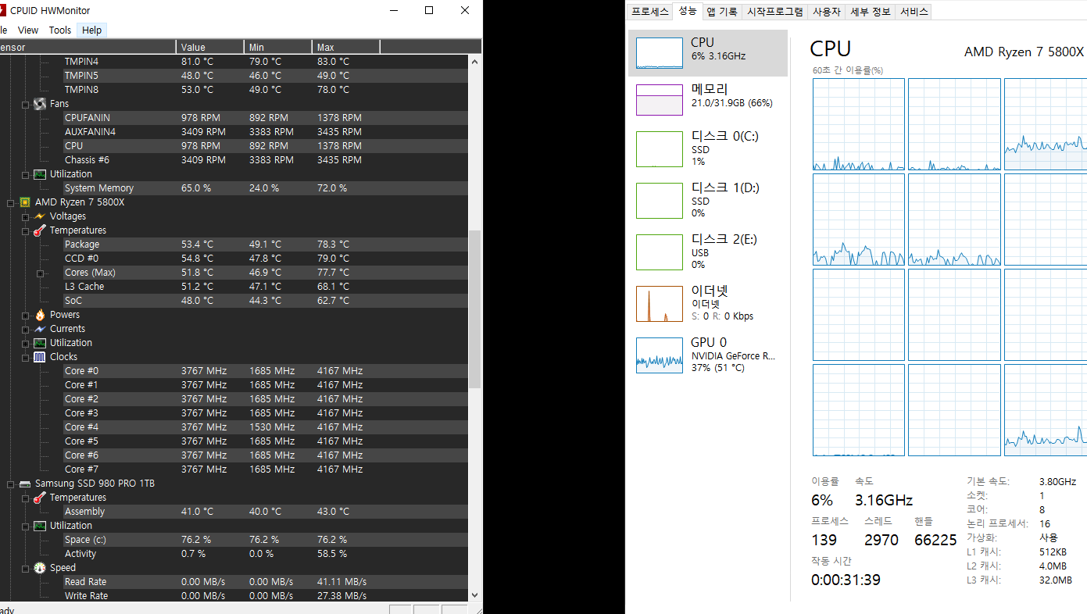
Task: Switch to the 프로세스 tab
Action: pyautogui.click(x=650, y=12)
